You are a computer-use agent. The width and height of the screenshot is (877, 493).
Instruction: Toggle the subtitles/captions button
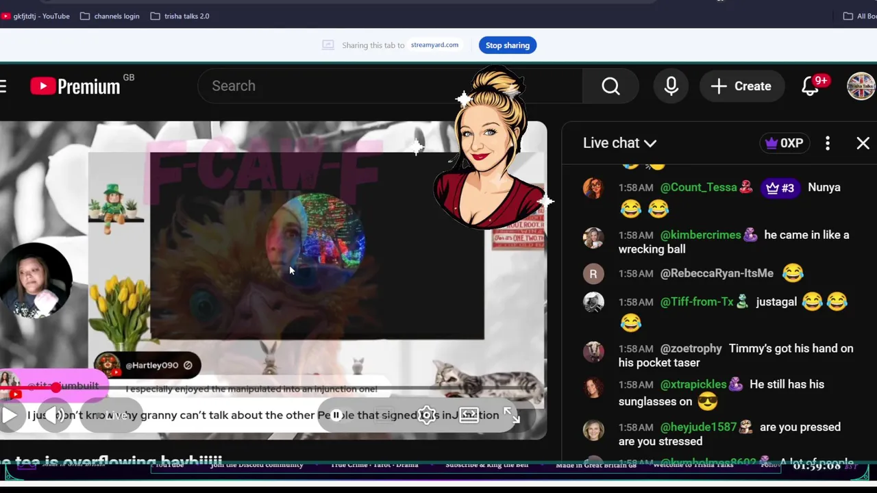384,415
